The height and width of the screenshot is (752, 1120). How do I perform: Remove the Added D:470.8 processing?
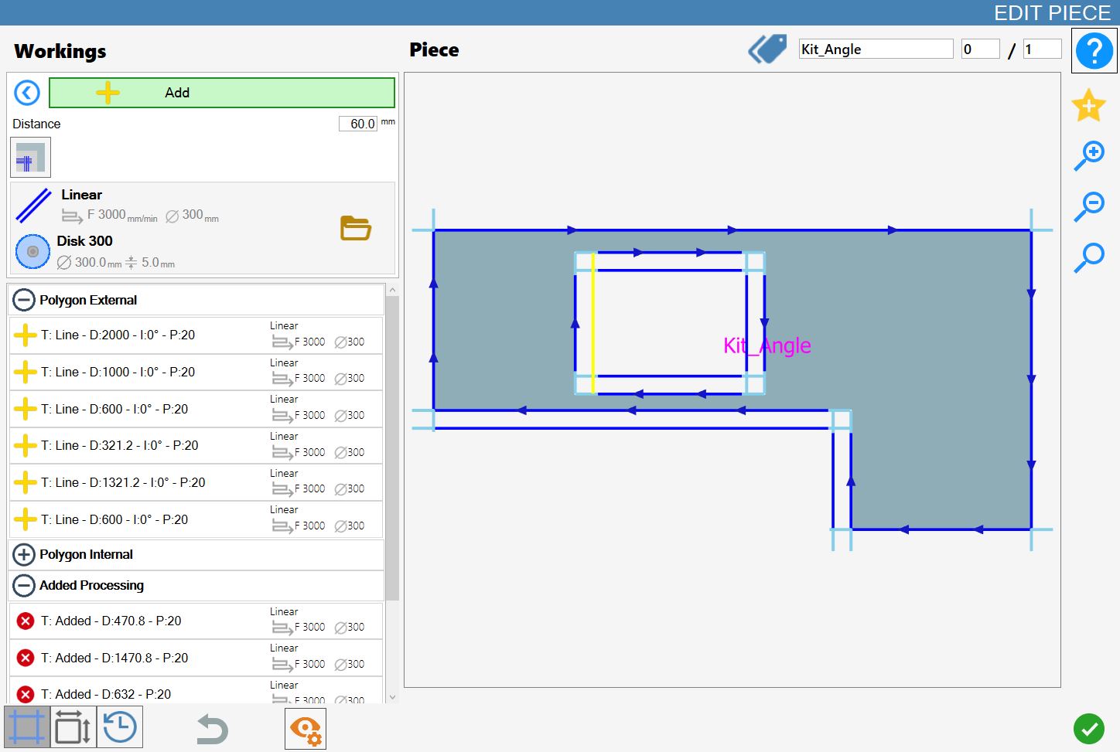pyautogui.click(x=26, y=621)
